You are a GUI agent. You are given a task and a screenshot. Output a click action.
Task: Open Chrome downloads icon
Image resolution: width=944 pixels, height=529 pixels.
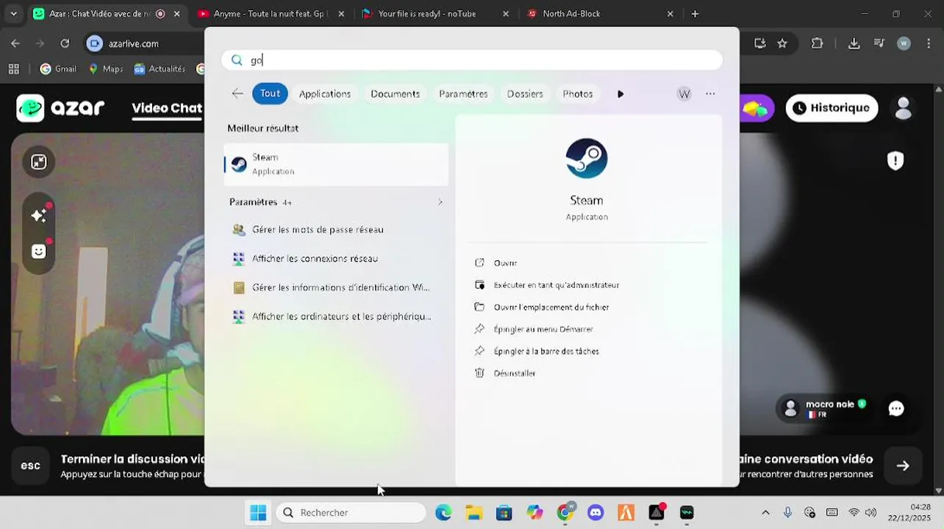tap(854, 43)
